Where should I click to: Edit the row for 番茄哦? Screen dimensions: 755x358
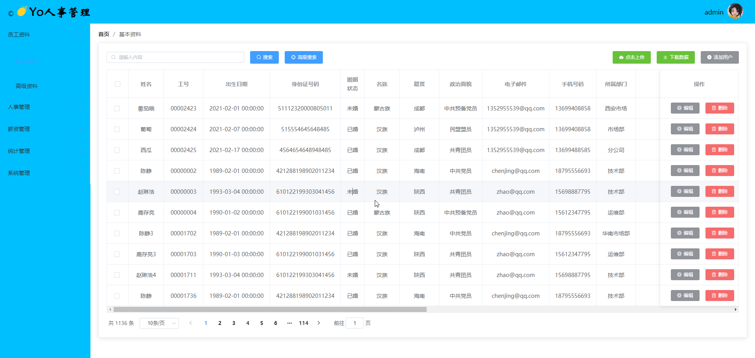(x=685, y=108)
